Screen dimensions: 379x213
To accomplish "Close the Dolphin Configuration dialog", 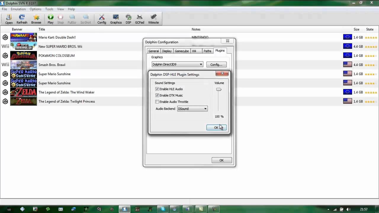I will (x=227, y=41).
